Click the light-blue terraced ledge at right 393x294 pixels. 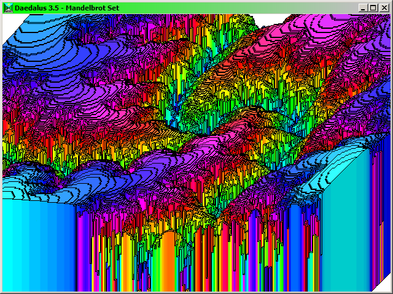click(344, 153)
